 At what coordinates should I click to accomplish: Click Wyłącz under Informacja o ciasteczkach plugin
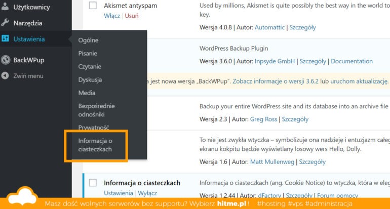[x=147, y=193]
